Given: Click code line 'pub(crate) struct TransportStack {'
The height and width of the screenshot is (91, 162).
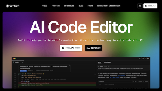Looking at the screenshot, I should (31, 74).
